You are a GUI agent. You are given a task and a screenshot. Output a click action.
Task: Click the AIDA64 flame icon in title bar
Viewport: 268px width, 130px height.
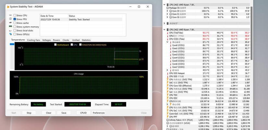(x=8, y=7)
